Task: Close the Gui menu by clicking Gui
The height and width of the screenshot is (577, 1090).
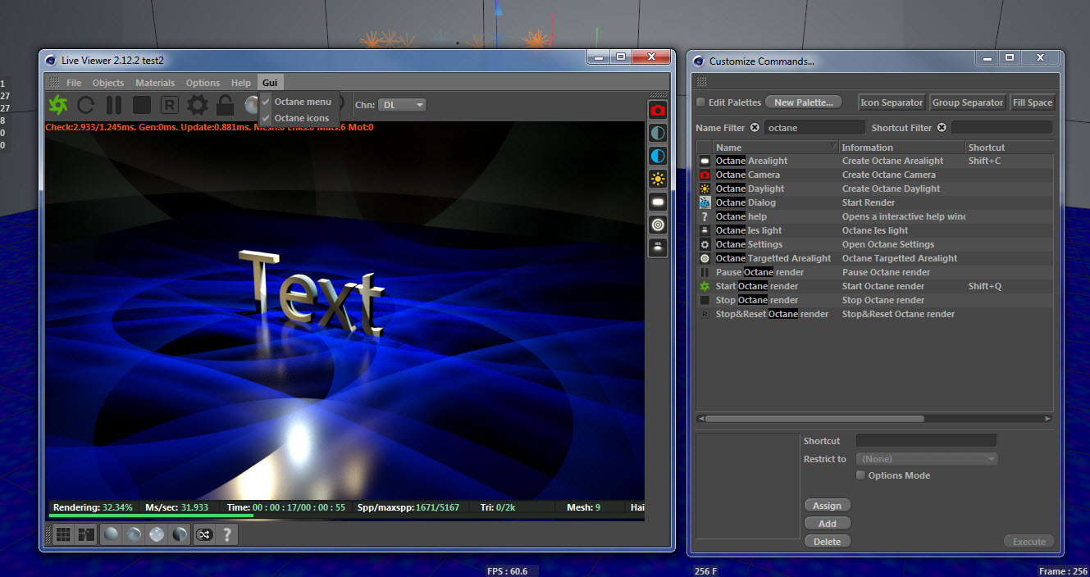Action: click(270, 83)
